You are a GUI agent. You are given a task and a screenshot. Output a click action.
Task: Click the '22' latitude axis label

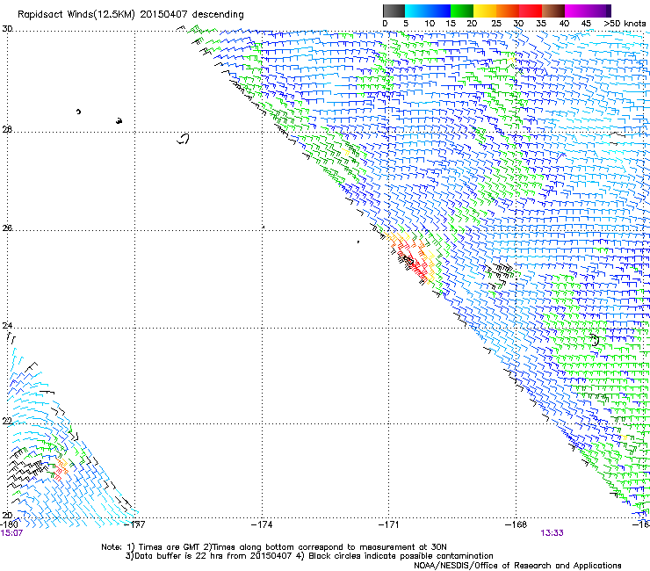[7, 422]
